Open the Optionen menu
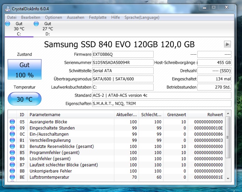 (x=54, y=17)
